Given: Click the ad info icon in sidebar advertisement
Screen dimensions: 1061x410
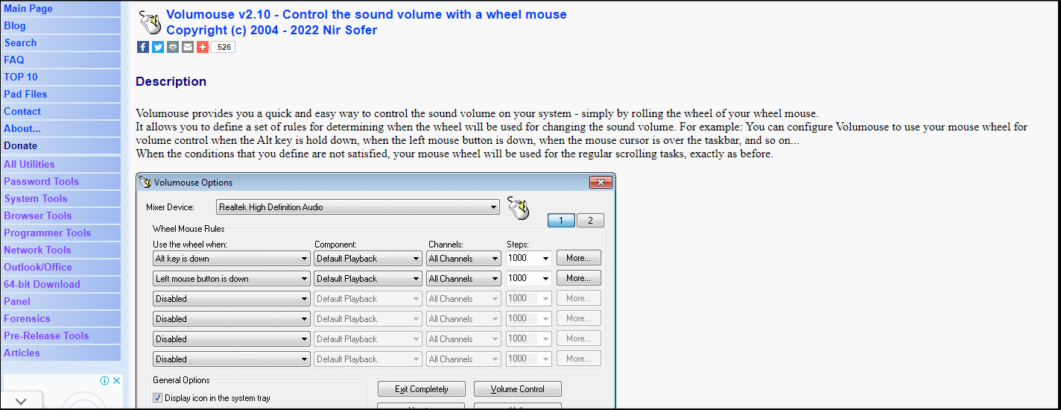Looking at the screenshot, I should (x=105, y=380).
